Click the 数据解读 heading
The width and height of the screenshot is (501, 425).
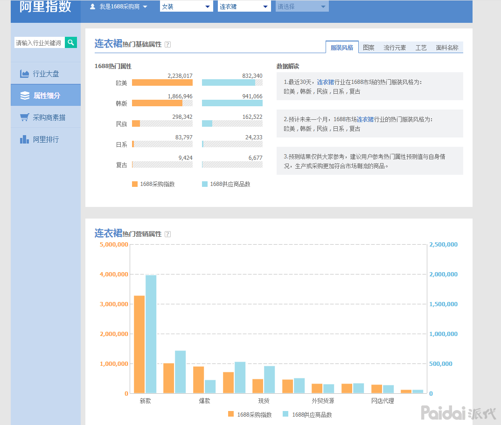[x=287, y=66]
